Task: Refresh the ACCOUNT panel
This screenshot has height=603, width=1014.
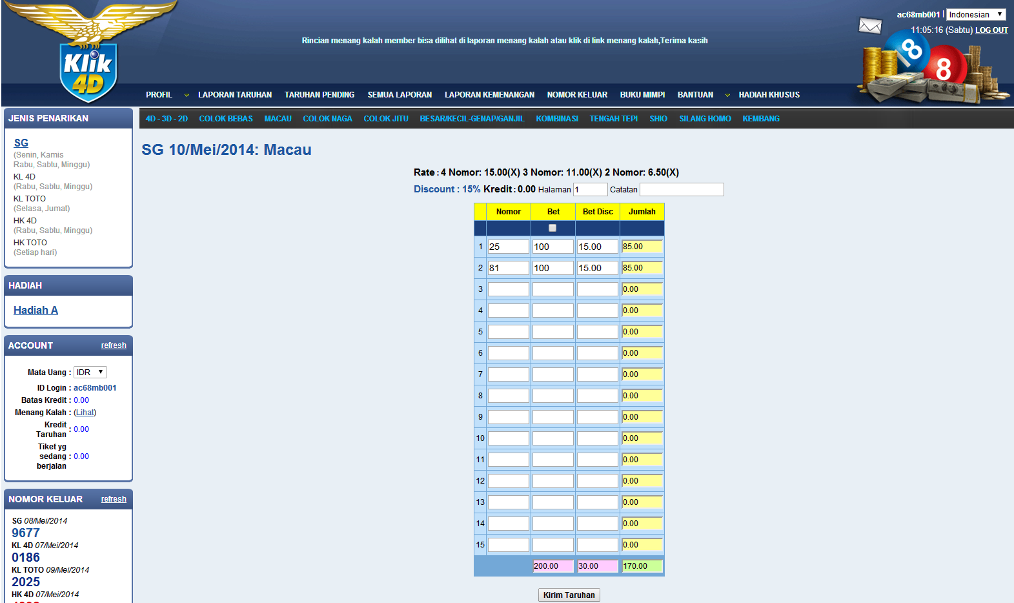Action: 114,345
